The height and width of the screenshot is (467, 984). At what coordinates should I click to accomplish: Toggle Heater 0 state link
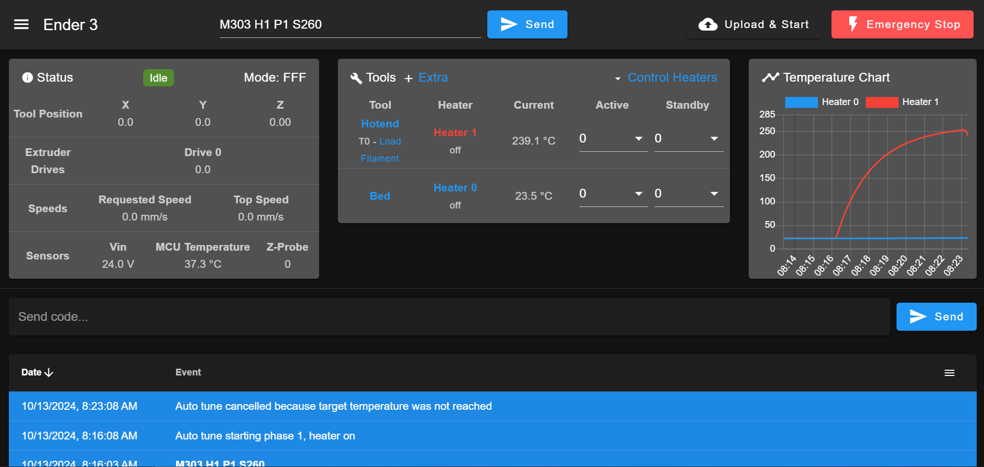click(x=455, y=188)
